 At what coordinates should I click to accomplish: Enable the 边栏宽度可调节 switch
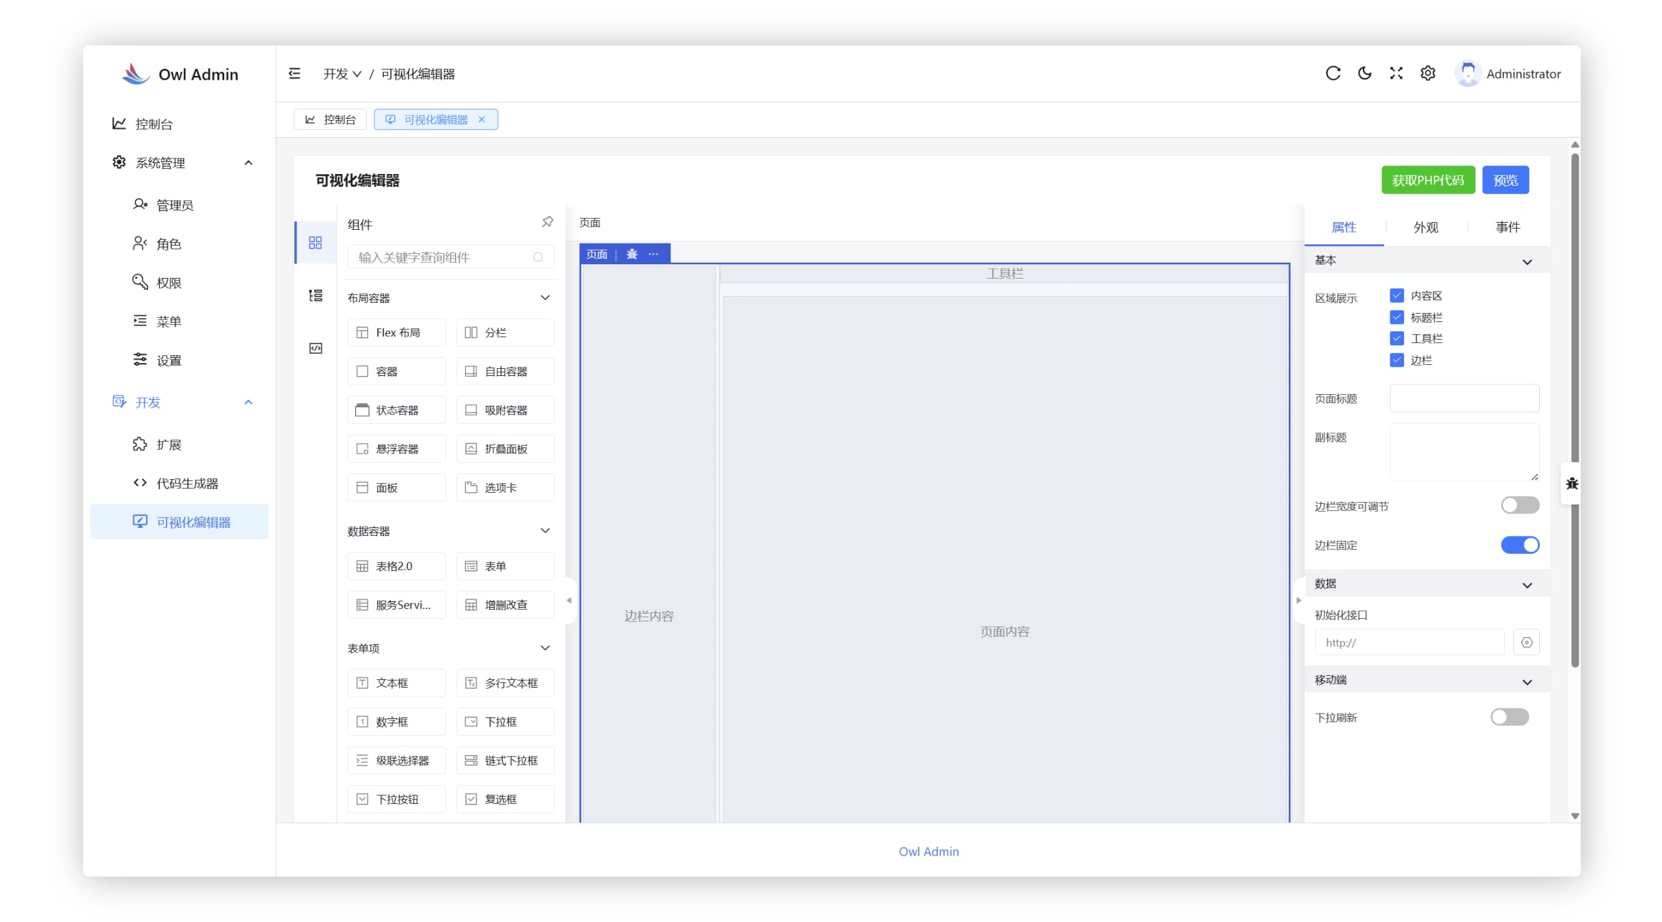[x=1519, y=505]
